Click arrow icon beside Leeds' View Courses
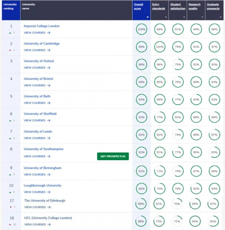 tap(49, 138)
